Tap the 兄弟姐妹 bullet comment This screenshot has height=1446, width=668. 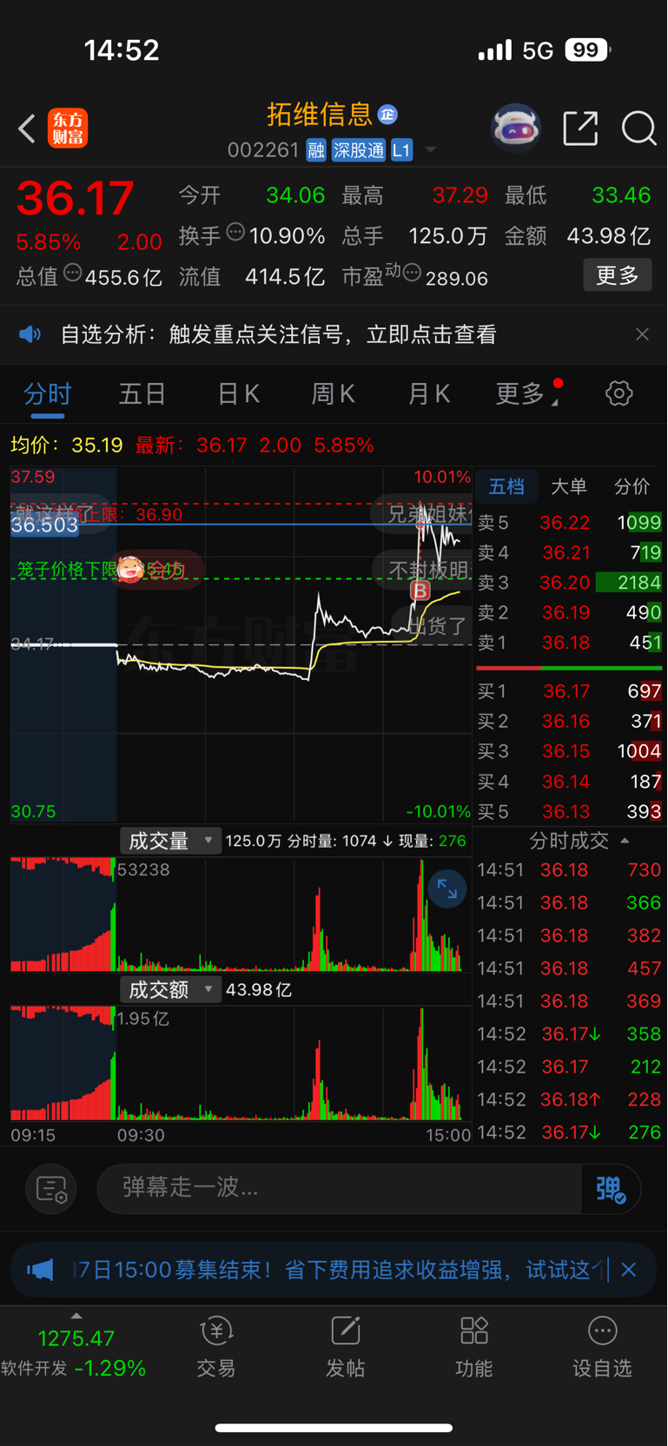coord(424,513)
